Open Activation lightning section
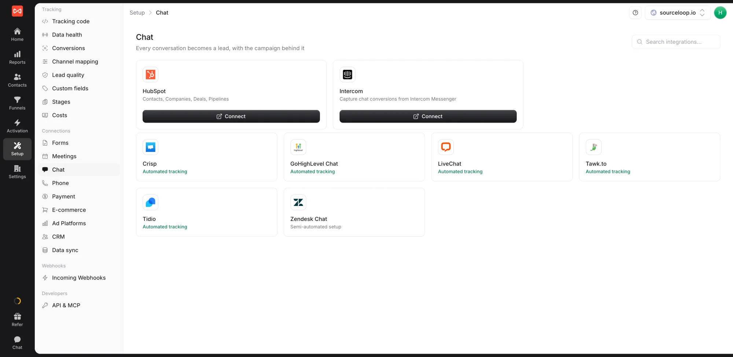 click(17, 126)
